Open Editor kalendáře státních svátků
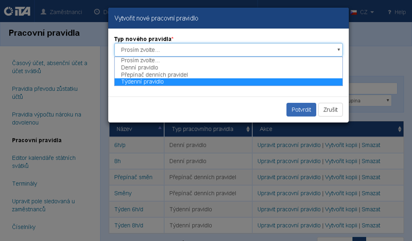This screenshot has height=241, width=412. coord(44,162)
